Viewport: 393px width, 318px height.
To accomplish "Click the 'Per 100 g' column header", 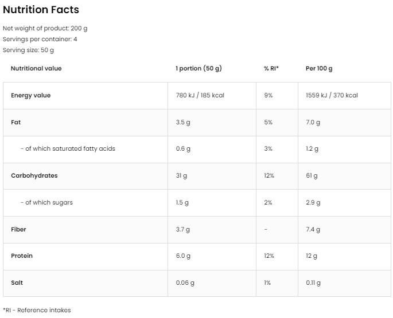I will coord(319,68).
